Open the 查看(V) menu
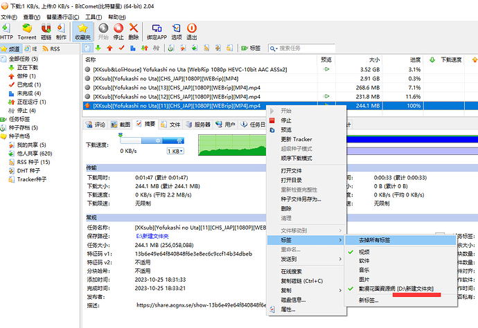Image resolution: width=478 pixels, height=328 pixels. pos(32,17)
